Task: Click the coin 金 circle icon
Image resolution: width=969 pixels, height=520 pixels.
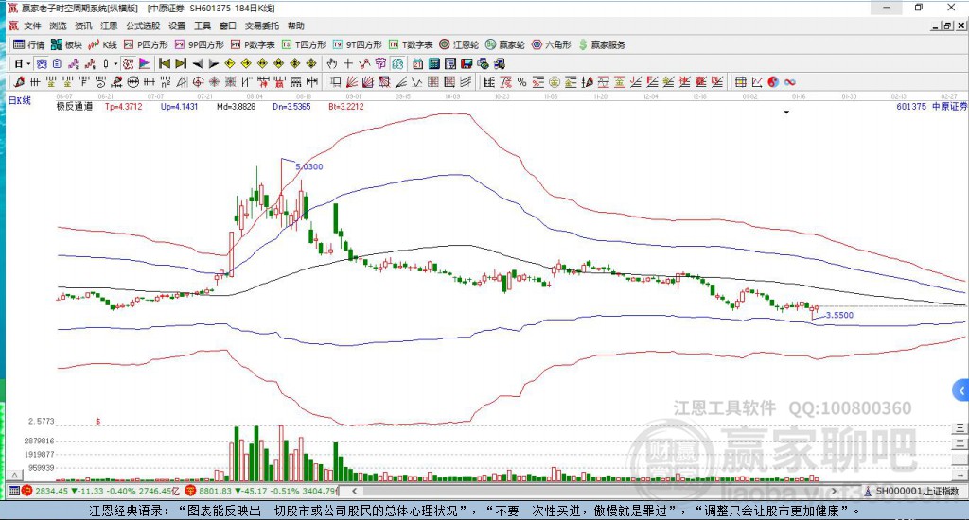Action: pyautogui.click(x=554, y=82)
